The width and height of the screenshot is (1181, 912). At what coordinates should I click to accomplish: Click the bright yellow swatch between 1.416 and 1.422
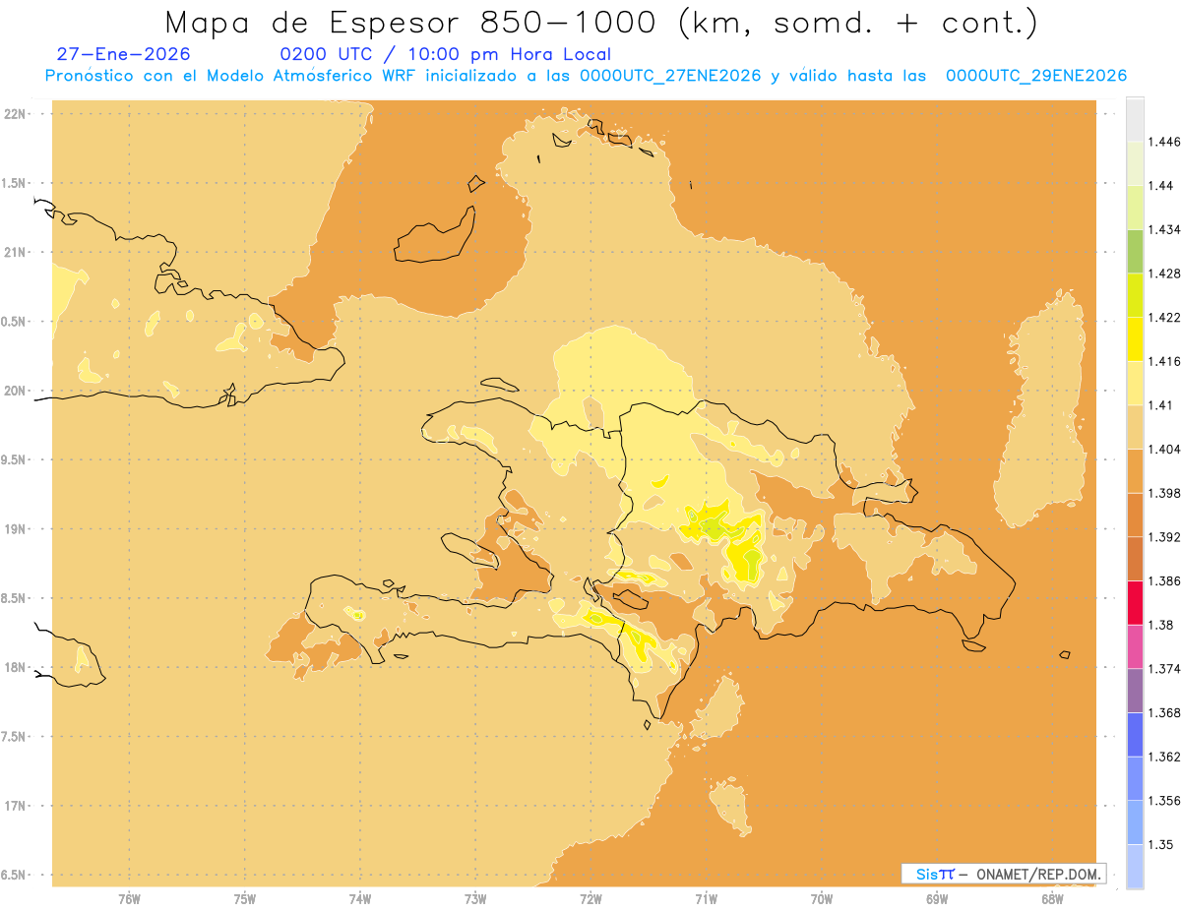tap(1135, 338)
